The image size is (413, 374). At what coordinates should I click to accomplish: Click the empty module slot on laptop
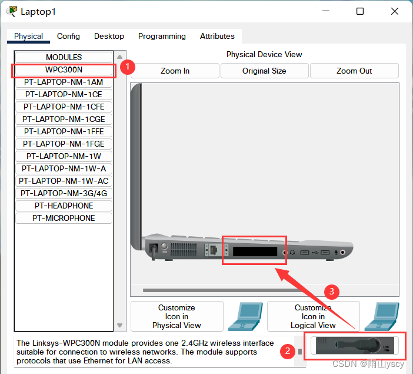255,251
